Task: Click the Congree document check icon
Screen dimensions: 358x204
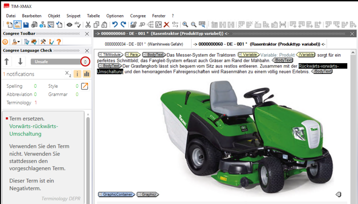Action: [x=27, y=42]
